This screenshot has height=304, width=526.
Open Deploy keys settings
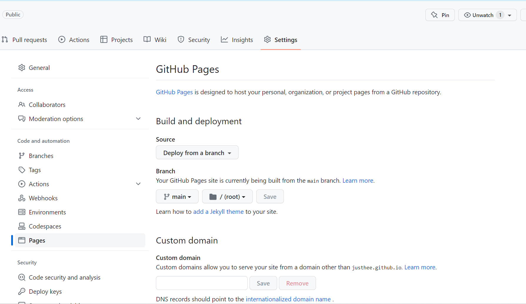(x=80, y=291)
